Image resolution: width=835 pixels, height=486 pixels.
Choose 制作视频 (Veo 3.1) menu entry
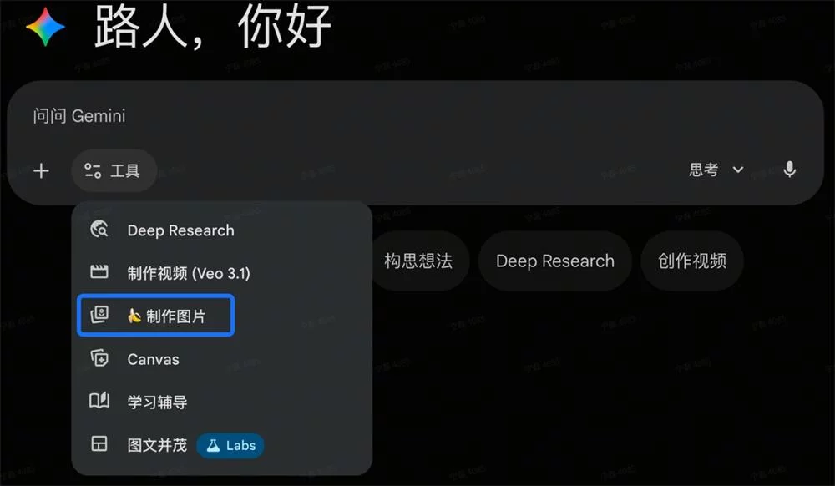[x=190, y=272]
